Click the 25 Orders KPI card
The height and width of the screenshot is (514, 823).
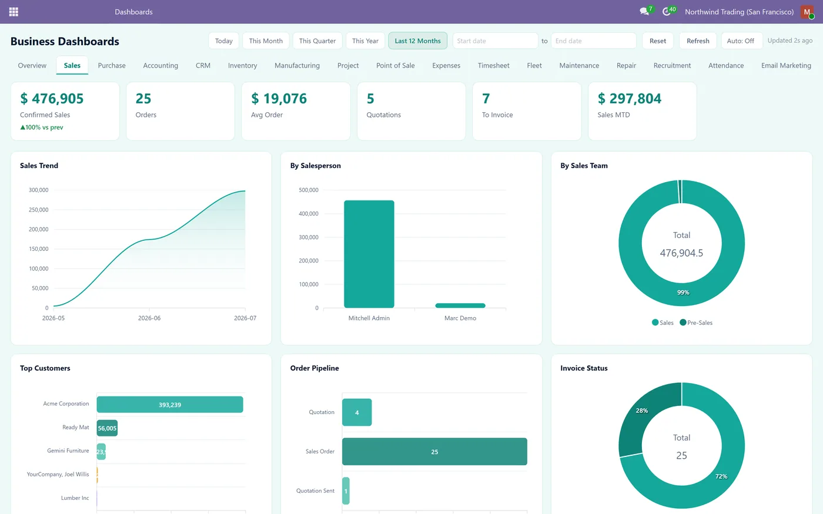click(x=180, y=111)
